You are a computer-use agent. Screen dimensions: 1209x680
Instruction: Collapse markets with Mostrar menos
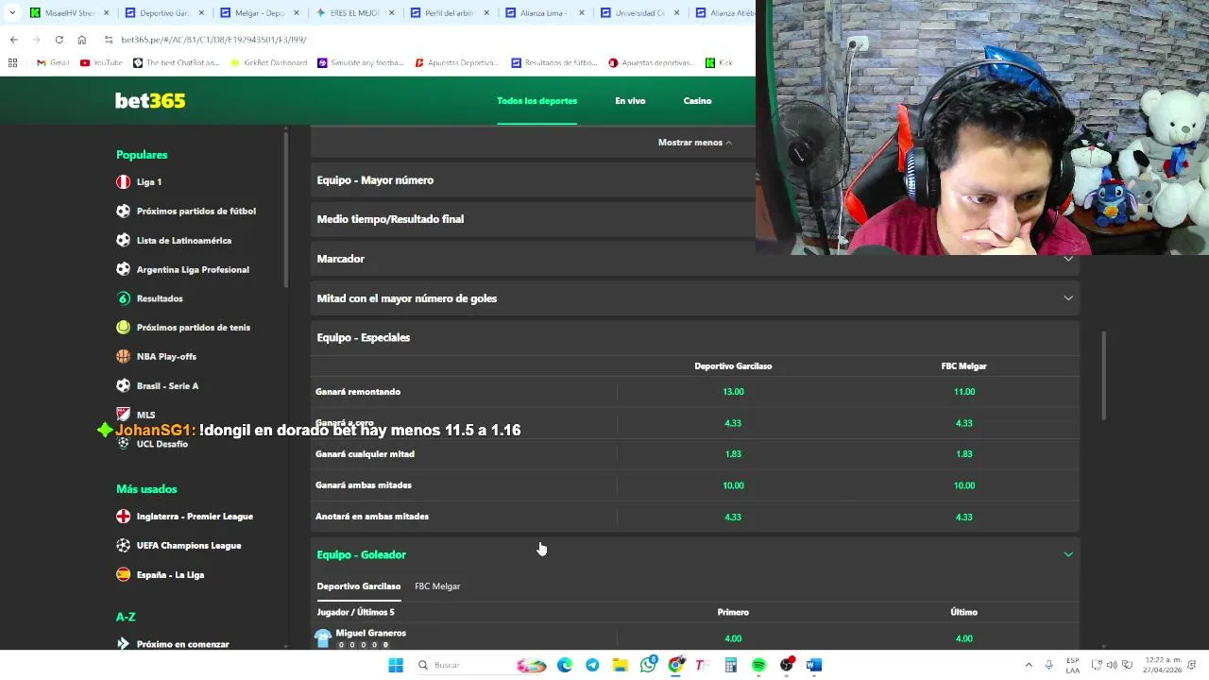(694, 143)
